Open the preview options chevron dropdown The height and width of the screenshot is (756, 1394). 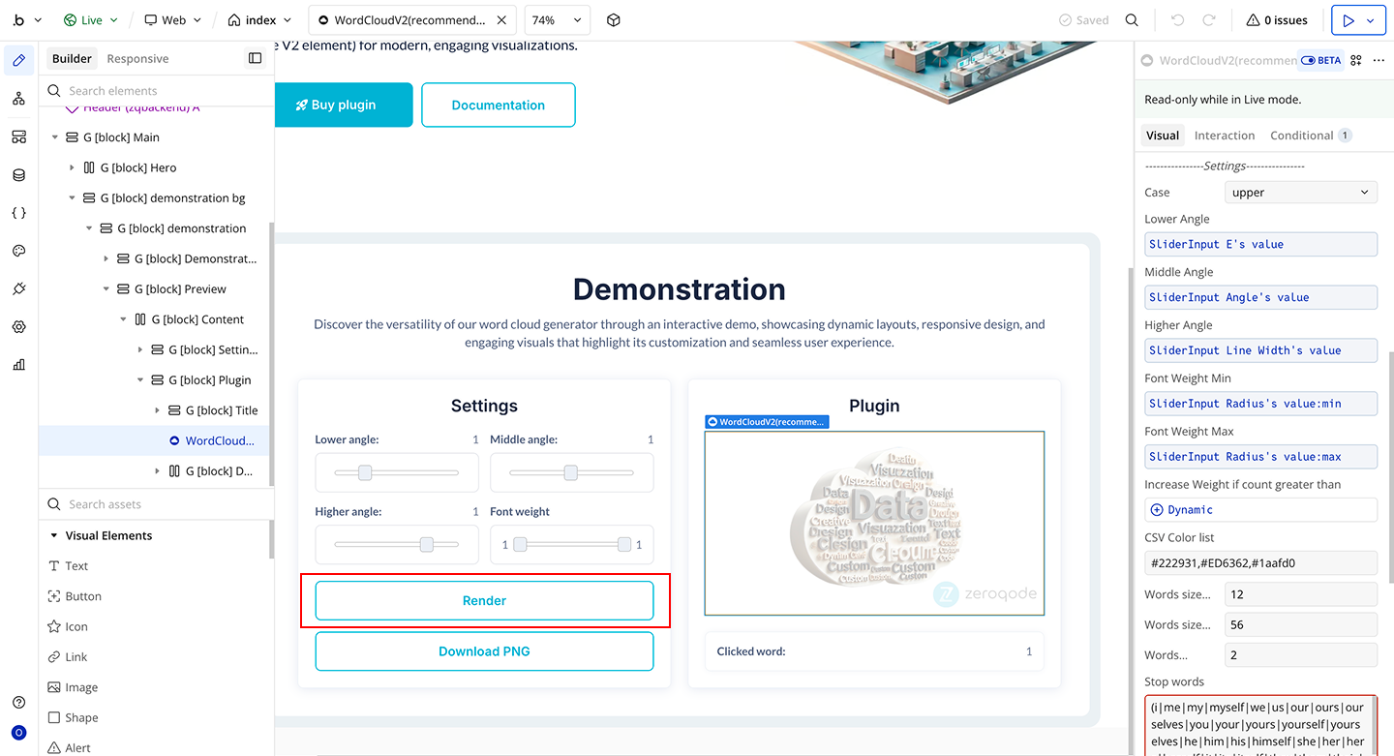pos(1372,20)
